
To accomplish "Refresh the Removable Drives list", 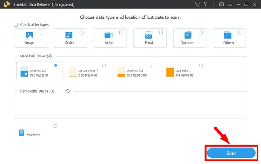I will 67,91.
